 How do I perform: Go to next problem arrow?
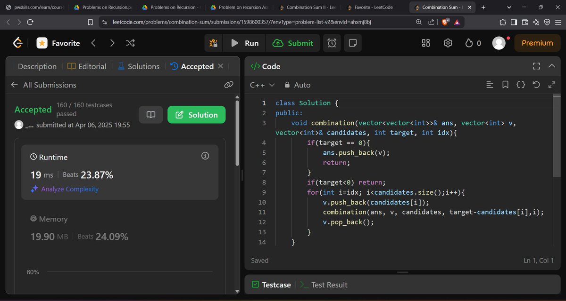112,43
